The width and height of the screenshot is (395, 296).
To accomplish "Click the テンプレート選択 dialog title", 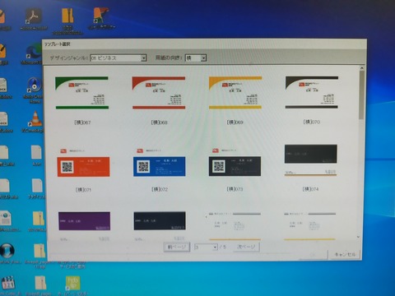I will (58, 44).
